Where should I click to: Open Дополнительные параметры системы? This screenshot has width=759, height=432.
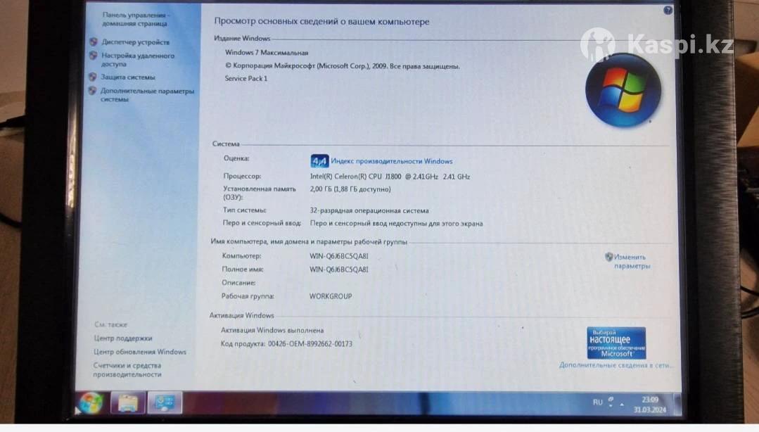coord(146,95)
